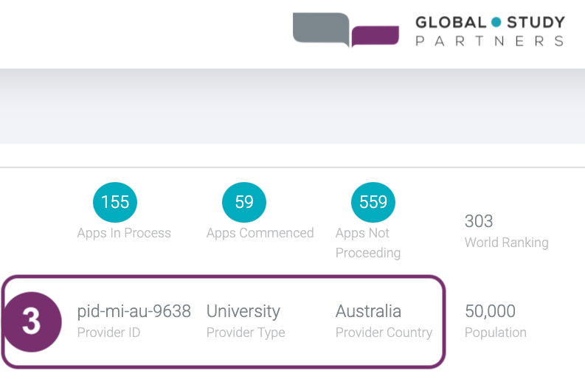This screenshot has height=379, width=585.
Task: Click the purple number 3 circle
Action: click(x=31, y=322)
